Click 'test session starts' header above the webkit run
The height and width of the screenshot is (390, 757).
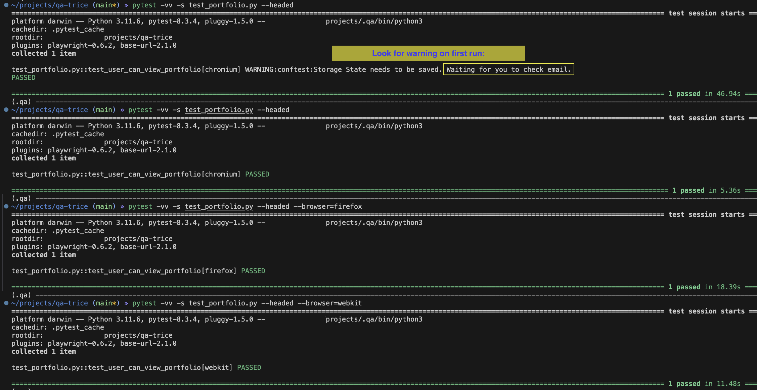(706, 311)
